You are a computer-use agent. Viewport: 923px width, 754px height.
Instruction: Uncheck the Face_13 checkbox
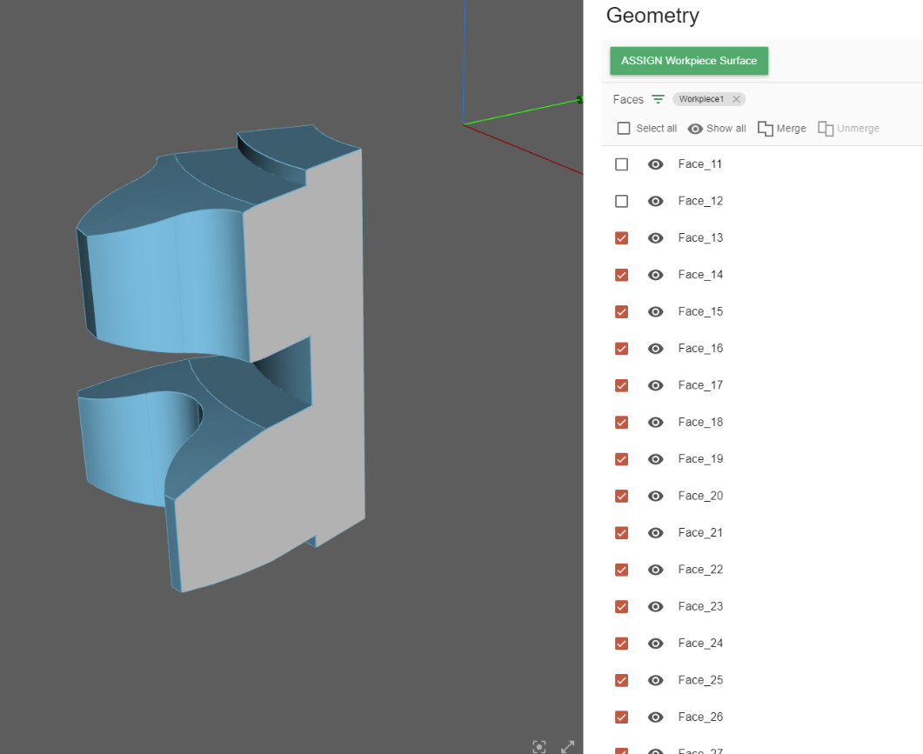pyautogui.click(x=621, y=238)
